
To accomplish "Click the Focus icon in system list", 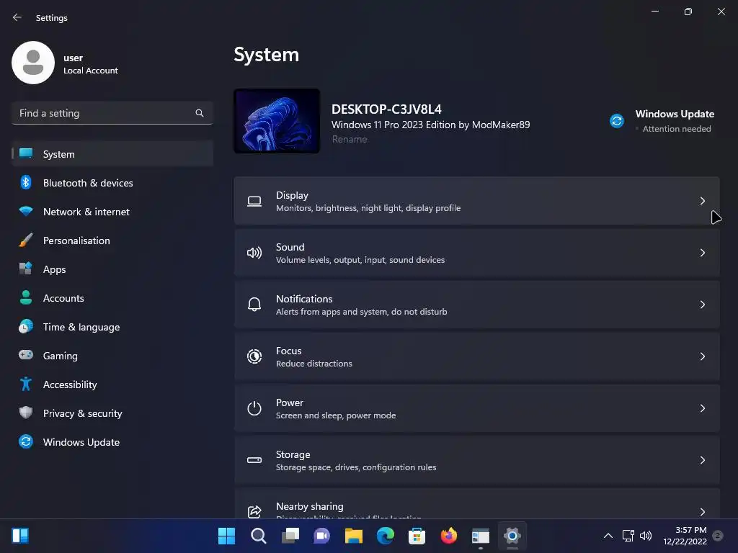I will pos(254,356).
